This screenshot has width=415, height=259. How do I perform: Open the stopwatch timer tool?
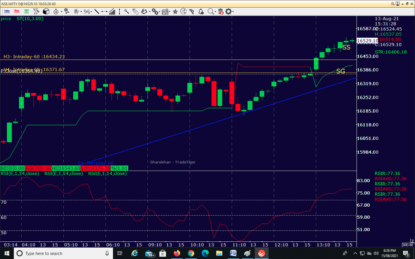pos(56,11)
